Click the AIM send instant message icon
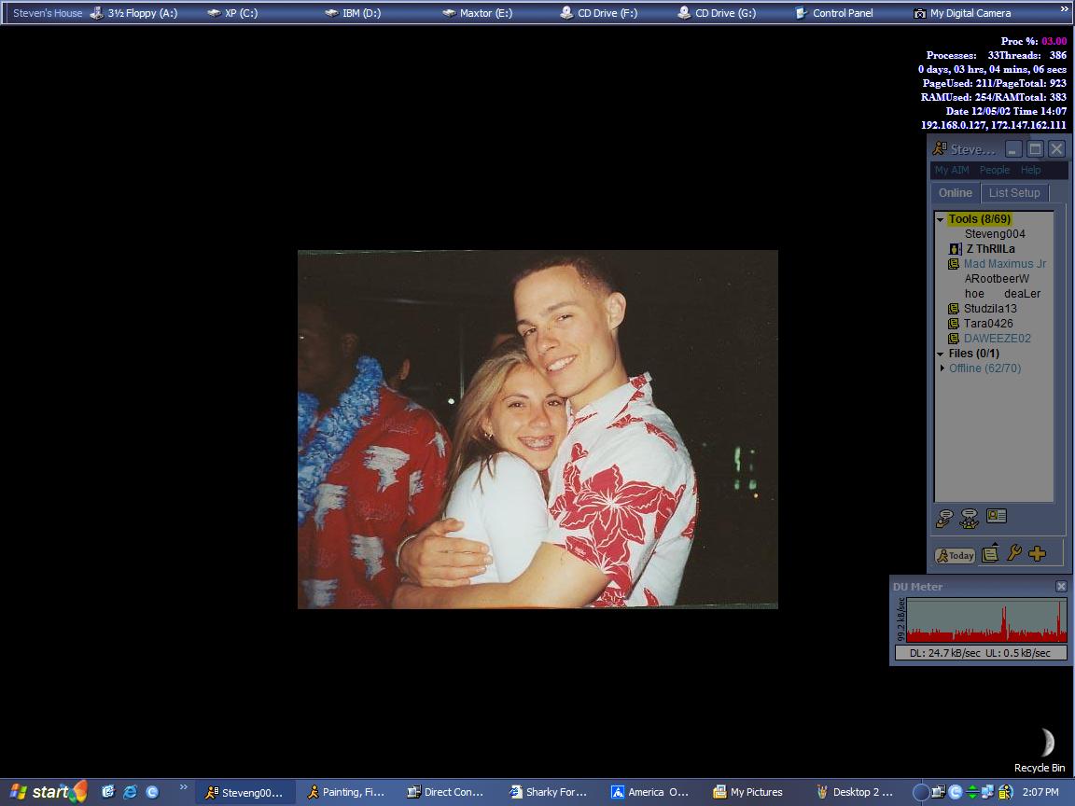 click(x=944, y=518)
